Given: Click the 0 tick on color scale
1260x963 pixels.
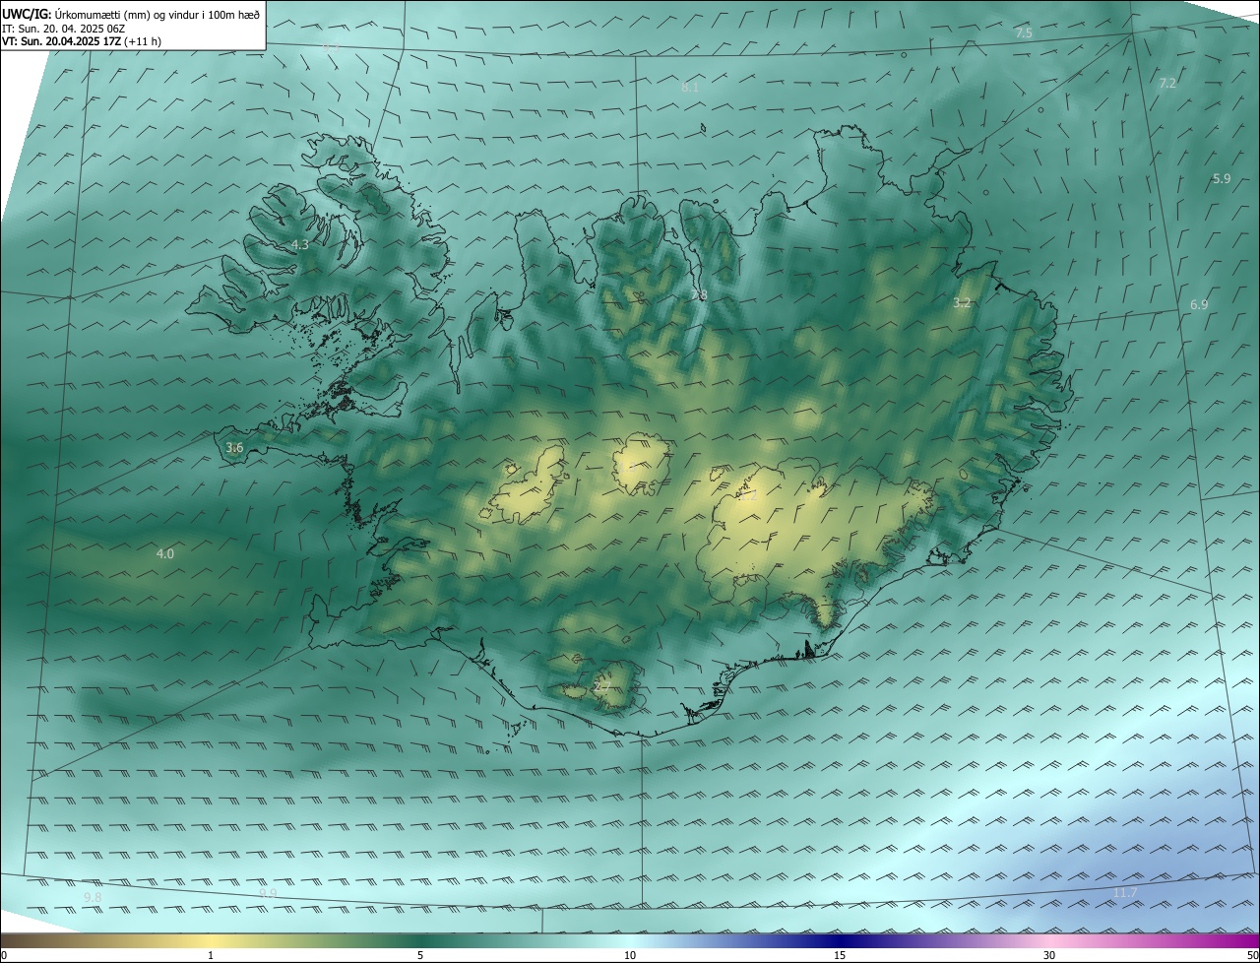Looking at the screenshot, I should coord(4,956).
